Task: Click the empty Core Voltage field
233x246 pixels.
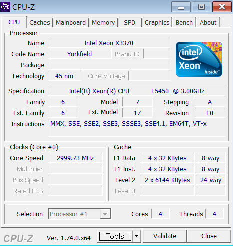Action: tap(149, 76)
